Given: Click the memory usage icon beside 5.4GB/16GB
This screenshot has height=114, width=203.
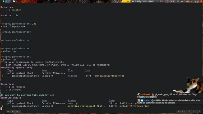Looking at the screenshot, I should [x=133, y=1].
